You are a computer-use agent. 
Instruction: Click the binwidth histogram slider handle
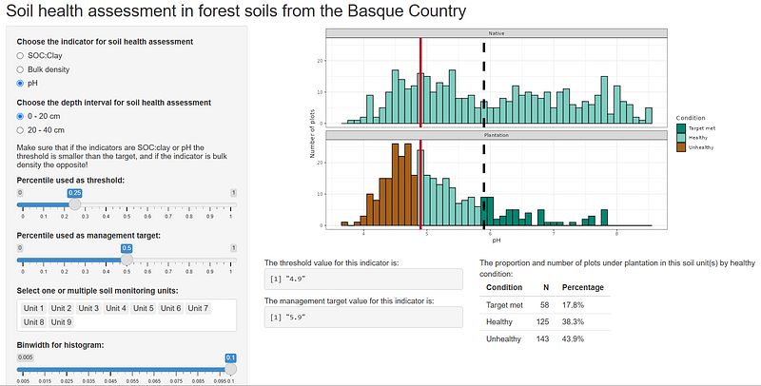coord(230,369)
